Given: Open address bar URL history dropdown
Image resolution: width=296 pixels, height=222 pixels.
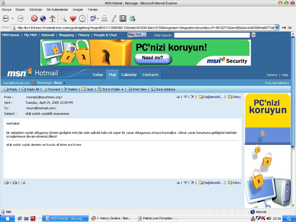Looking at the screenshot, I should (x=277, y=27).
